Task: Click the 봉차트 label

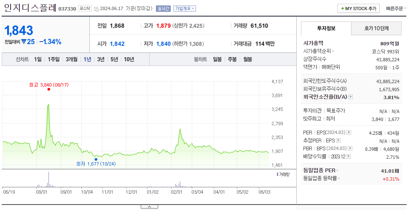Action: pyautogui.click(x=200, y=59)
